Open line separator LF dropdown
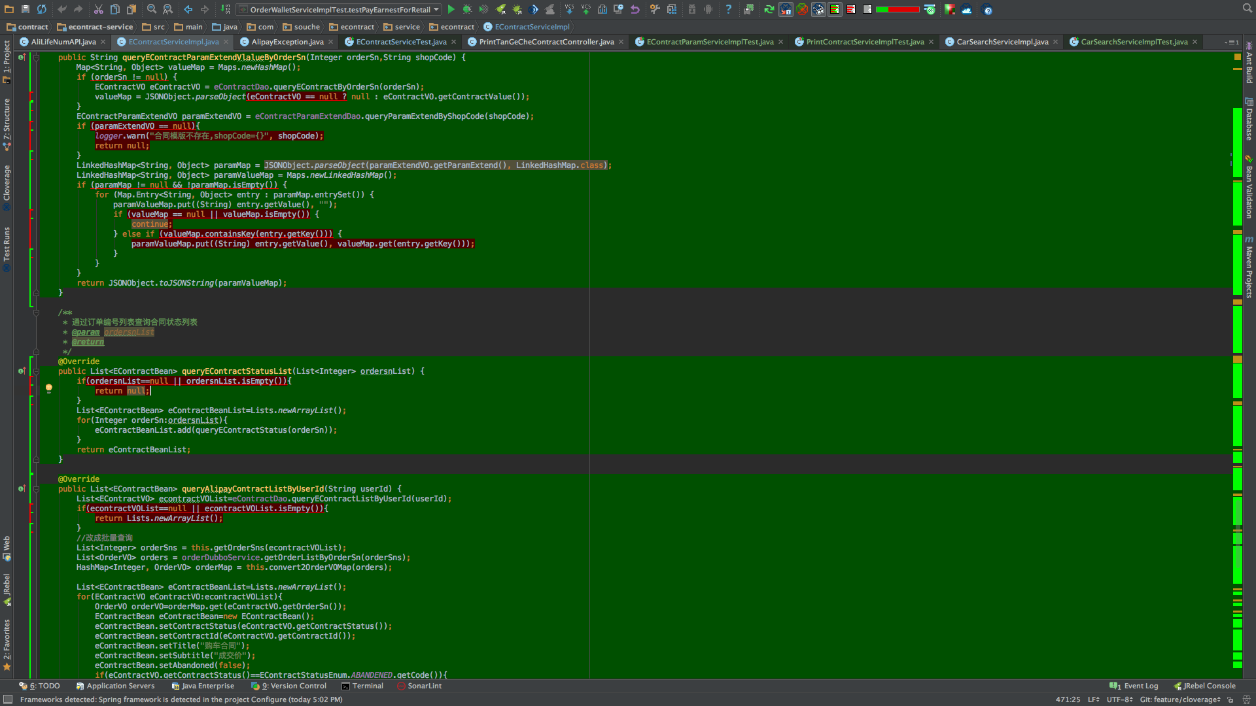This screenshot has width=1256, height=706. (1093, 699)
